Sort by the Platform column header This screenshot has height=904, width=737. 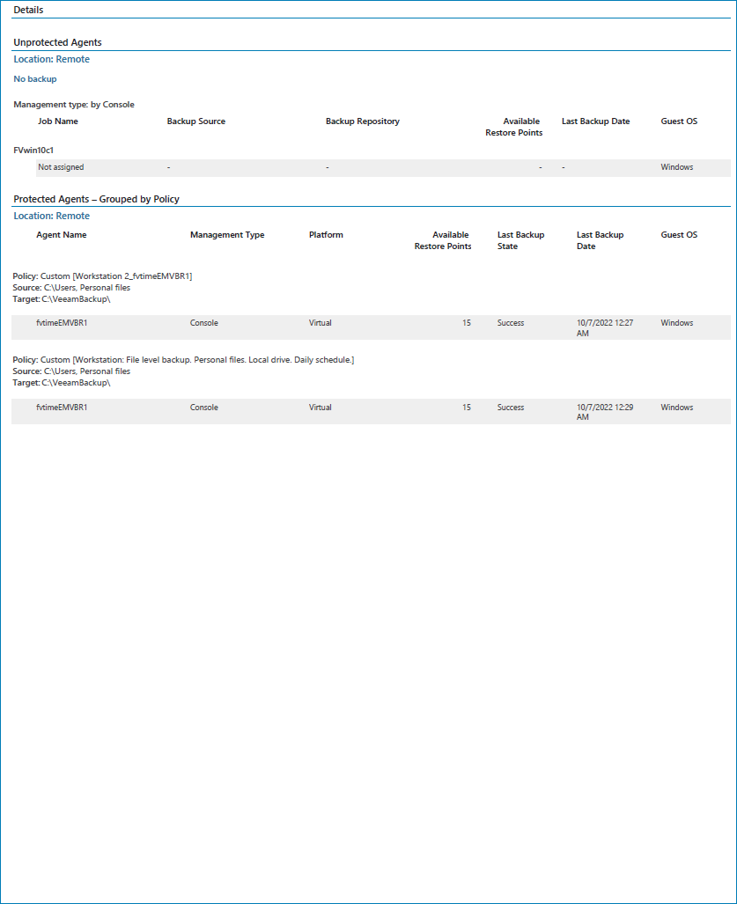point(326,234)
